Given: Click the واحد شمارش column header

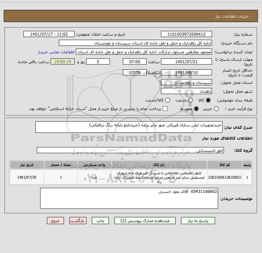Looking at the screenshot, I should pyautogui.click(x=94, y=165).
